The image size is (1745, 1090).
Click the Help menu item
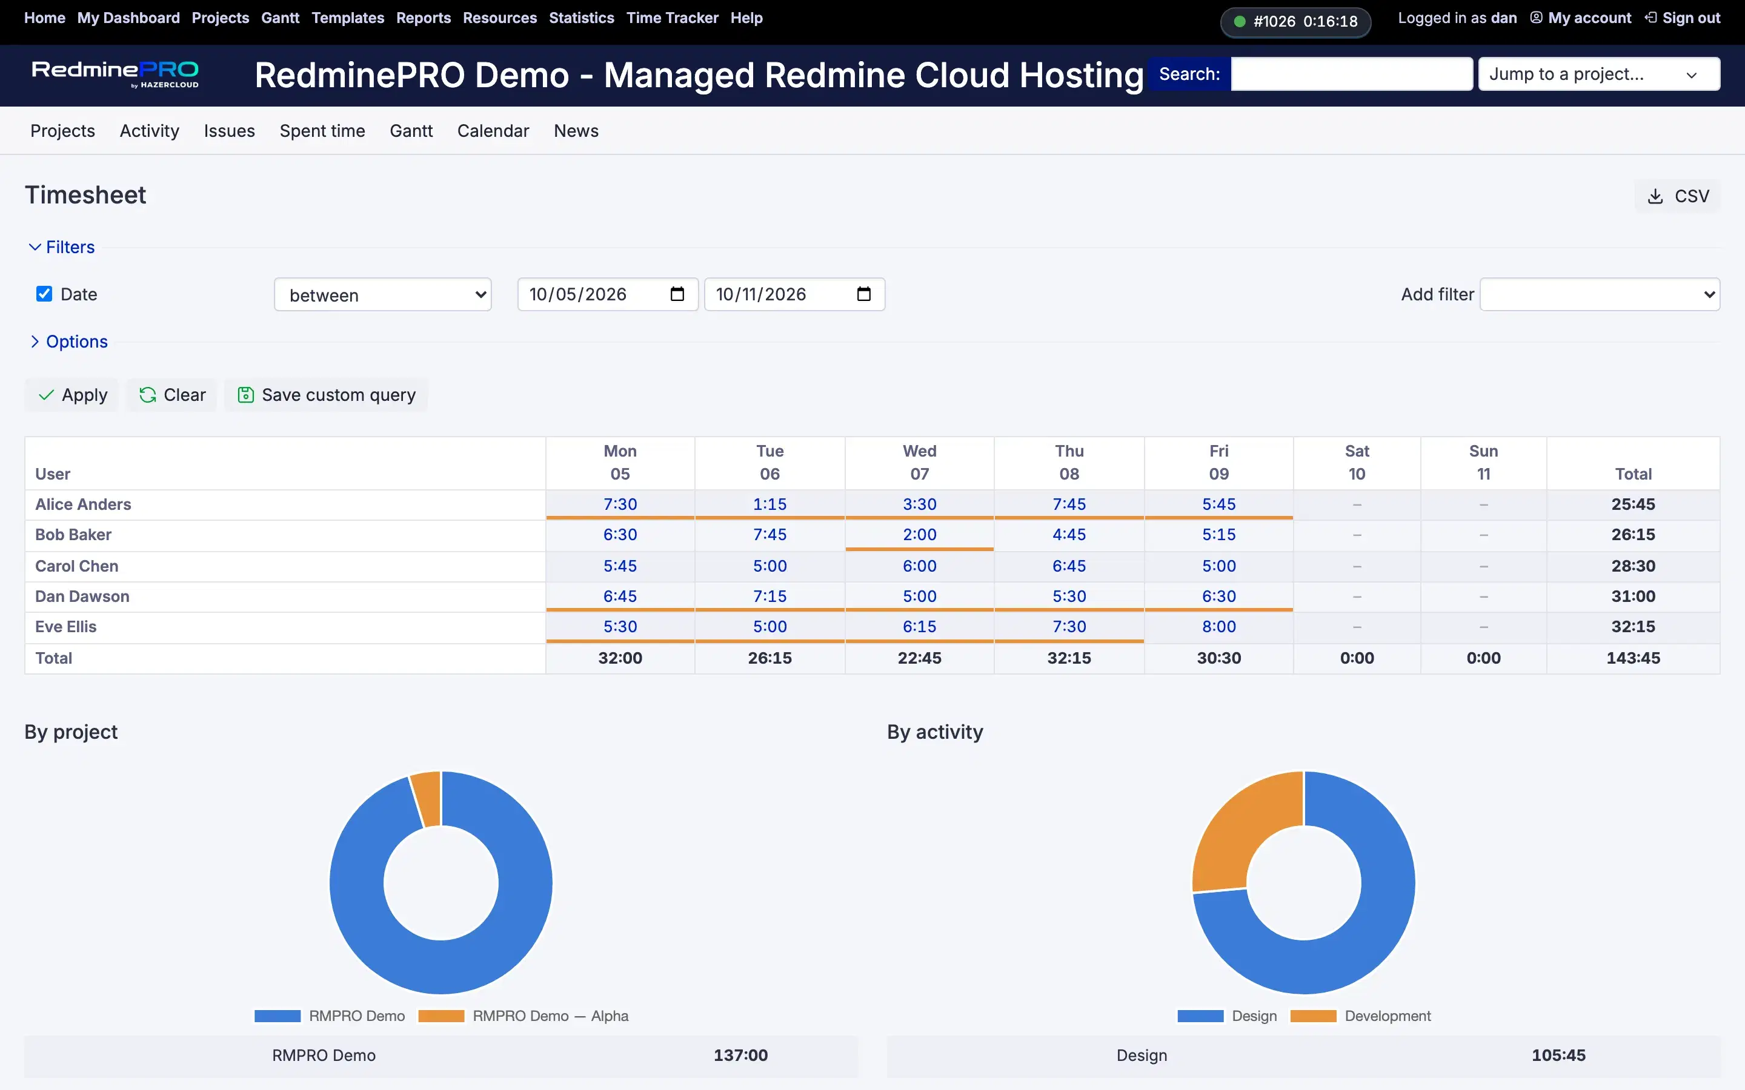point(746,18)
